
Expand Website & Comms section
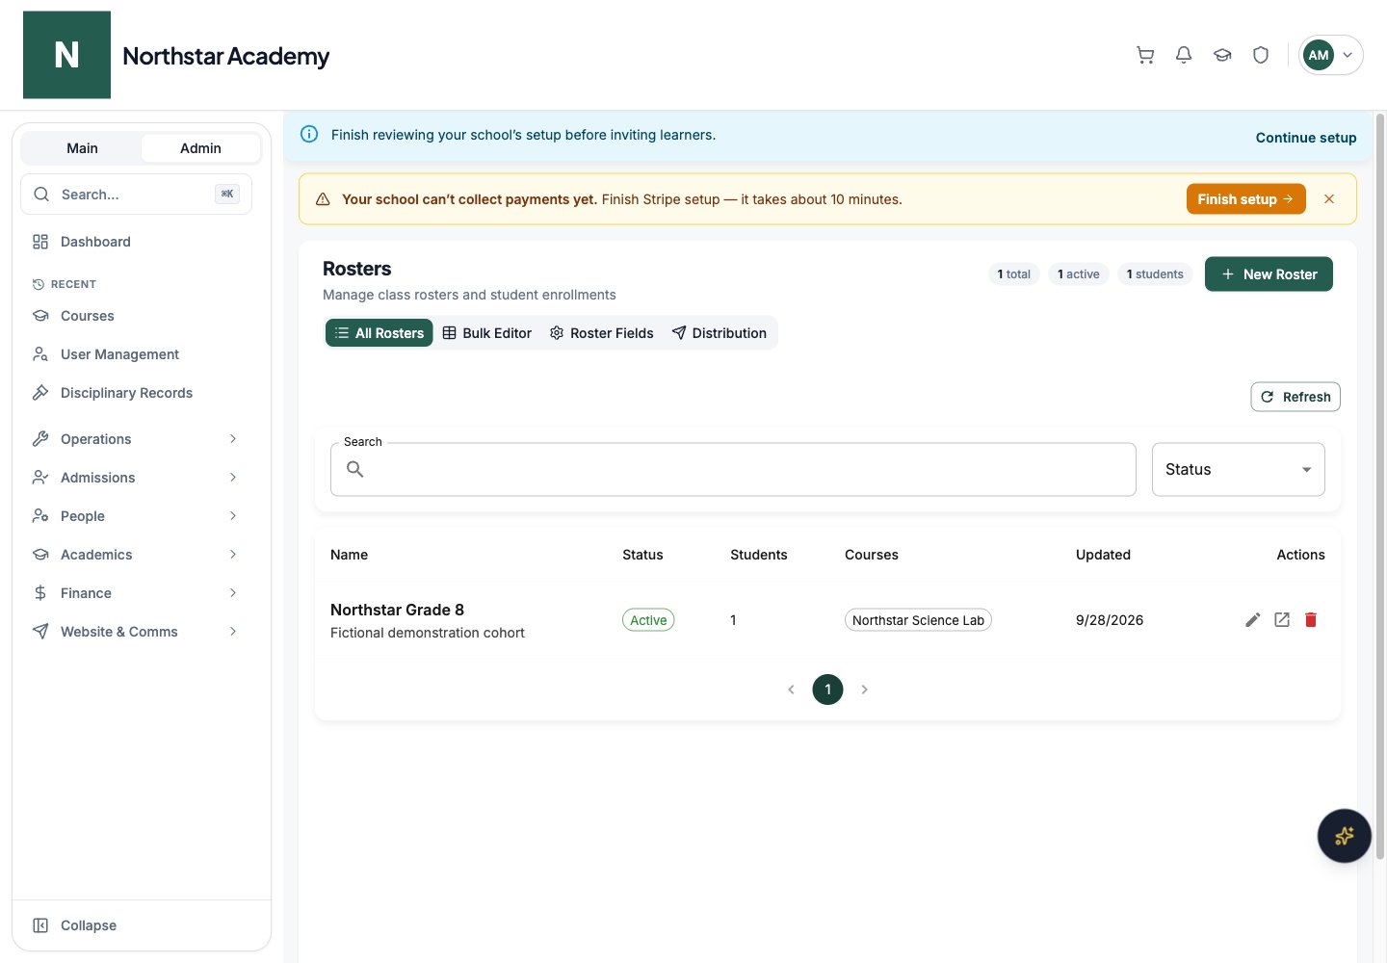click(137, 632)
